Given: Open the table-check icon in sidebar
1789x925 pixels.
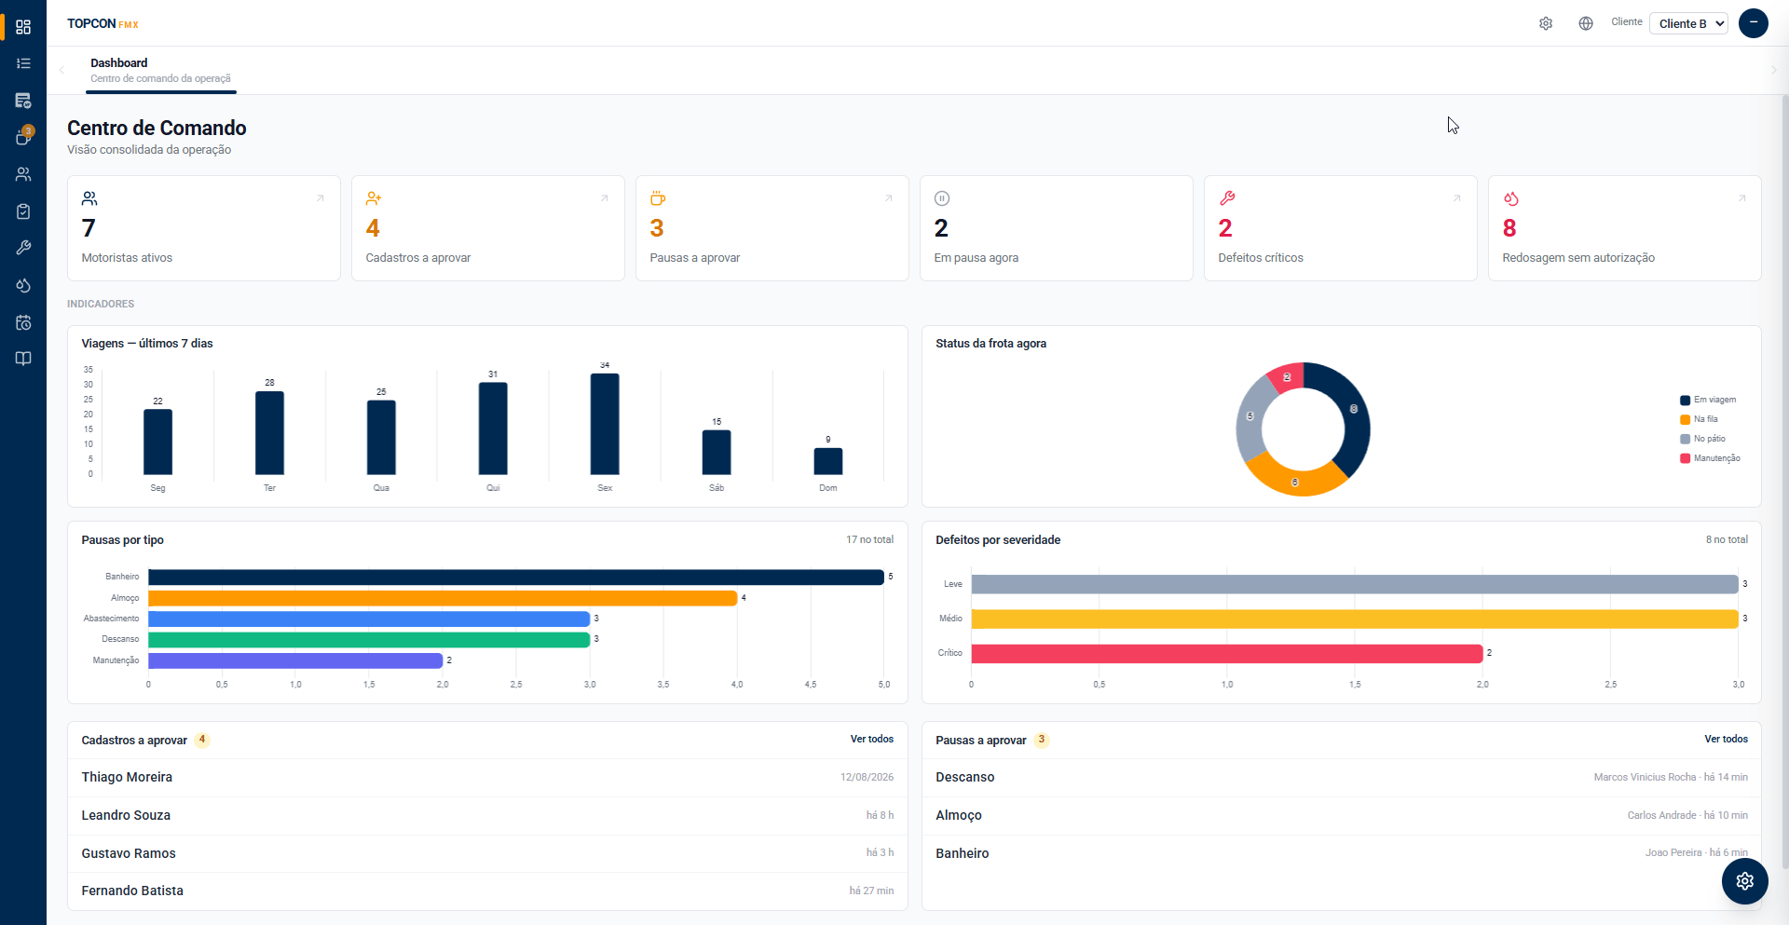Looking at the screenshot, I should 23,101.
